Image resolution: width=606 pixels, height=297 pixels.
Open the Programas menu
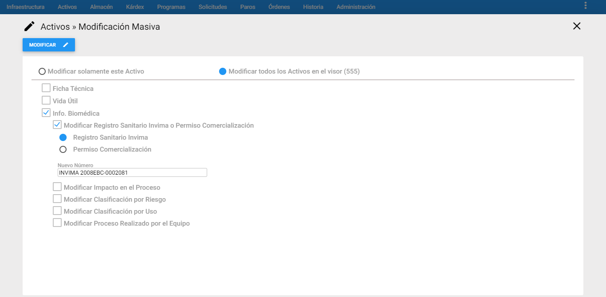coord(171,7)
